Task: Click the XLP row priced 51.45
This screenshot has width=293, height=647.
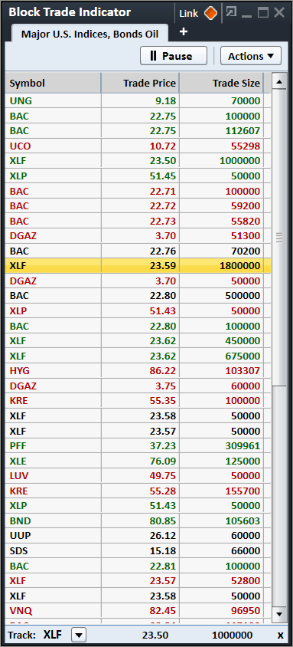Action: click(x=138, y=176)
